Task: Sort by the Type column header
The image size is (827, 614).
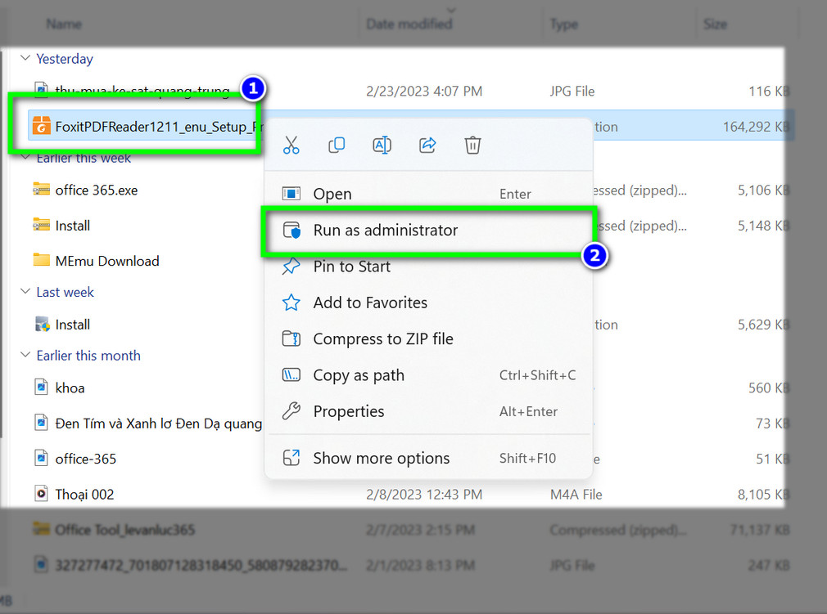Action: pyautogui.click(x=564, y=24)
